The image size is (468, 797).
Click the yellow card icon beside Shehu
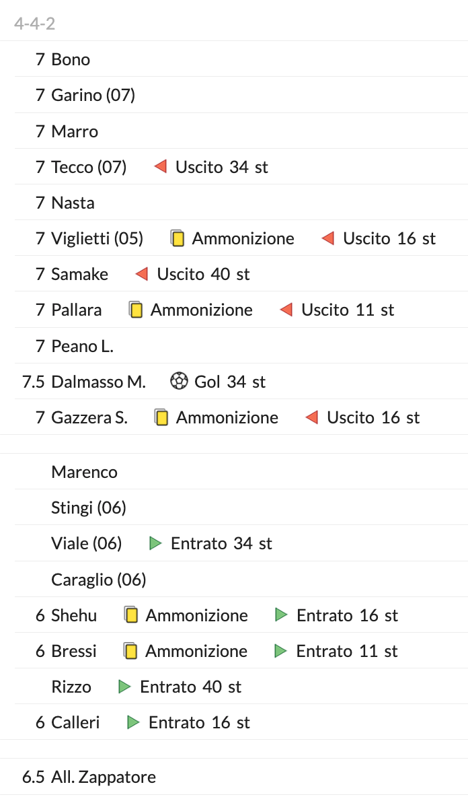point(131,615)
